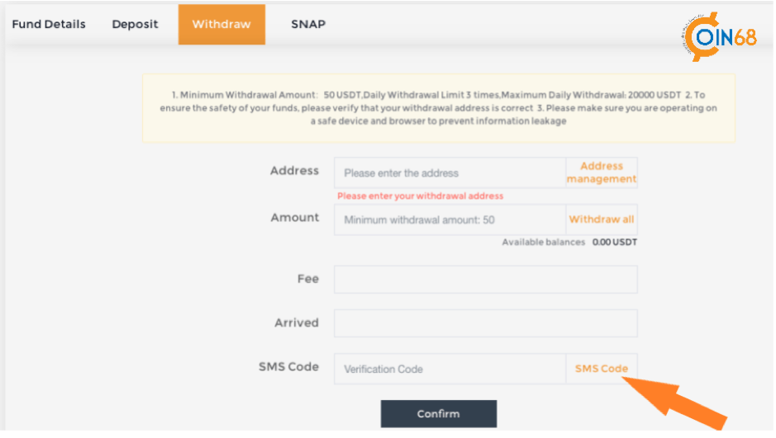The width and height of the screenshot is (776, 438).
Task: Click the 0.00 USDT available balance
Action: [614, 242]
